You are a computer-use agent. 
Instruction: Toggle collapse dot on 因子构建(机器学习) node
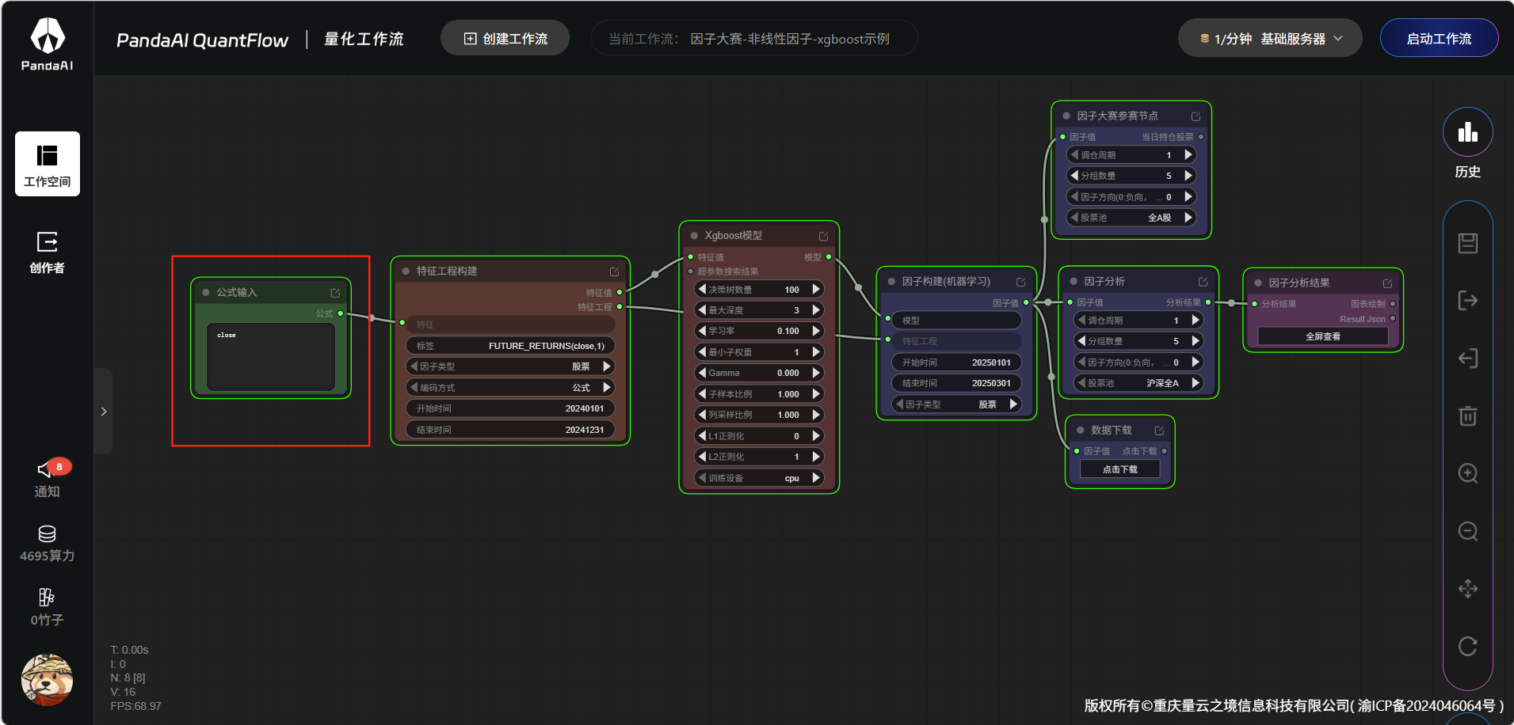(x=891, y=281)
